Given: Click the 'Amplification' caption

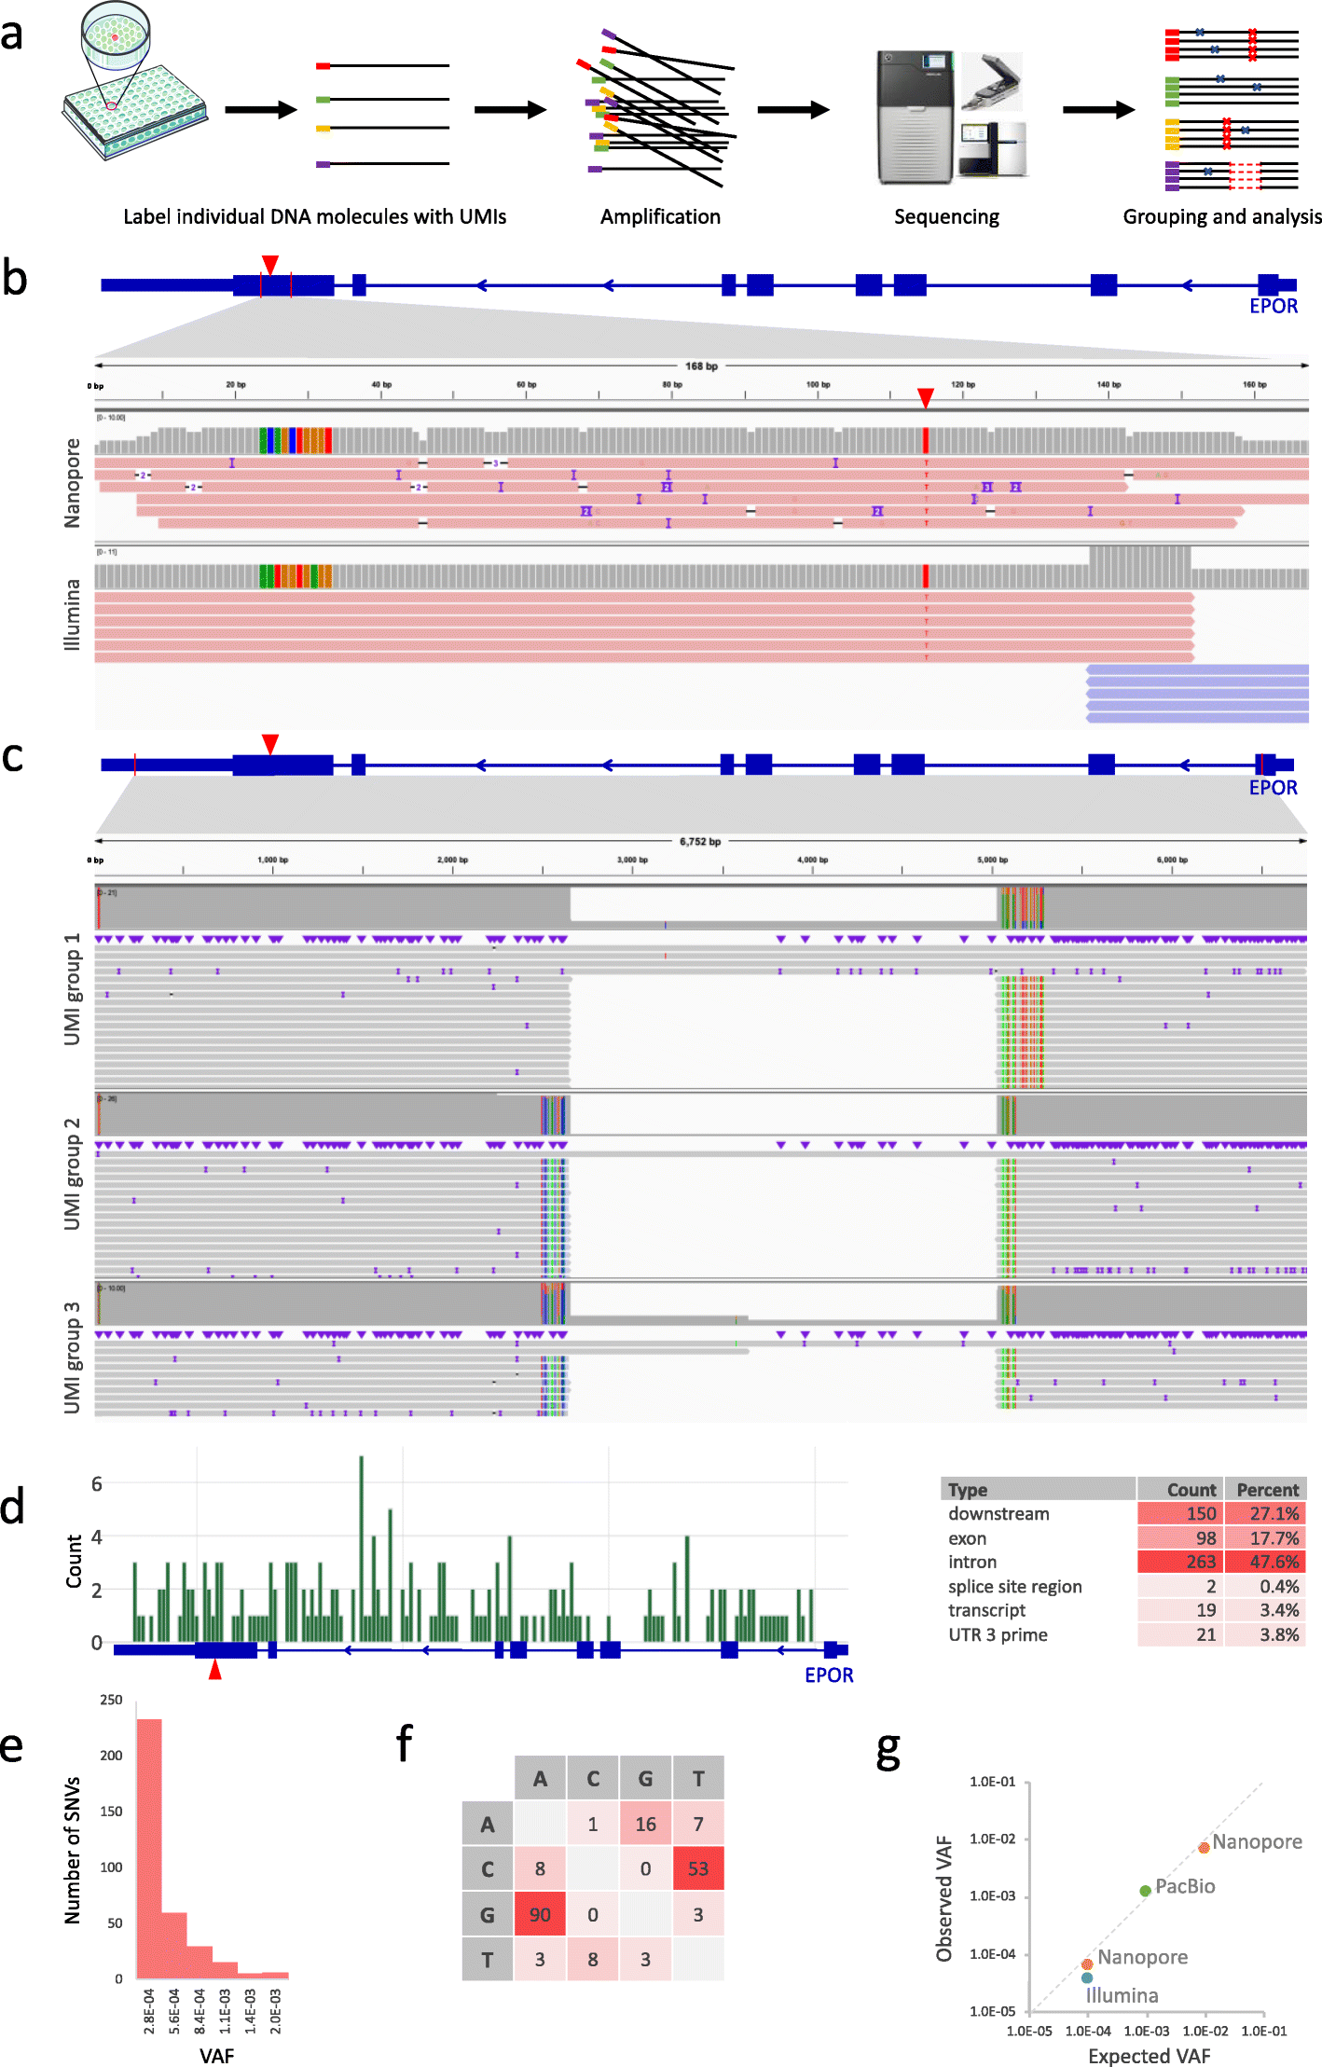Looking at the screenshot, I should pyautogui.click(x=660, y=216).
